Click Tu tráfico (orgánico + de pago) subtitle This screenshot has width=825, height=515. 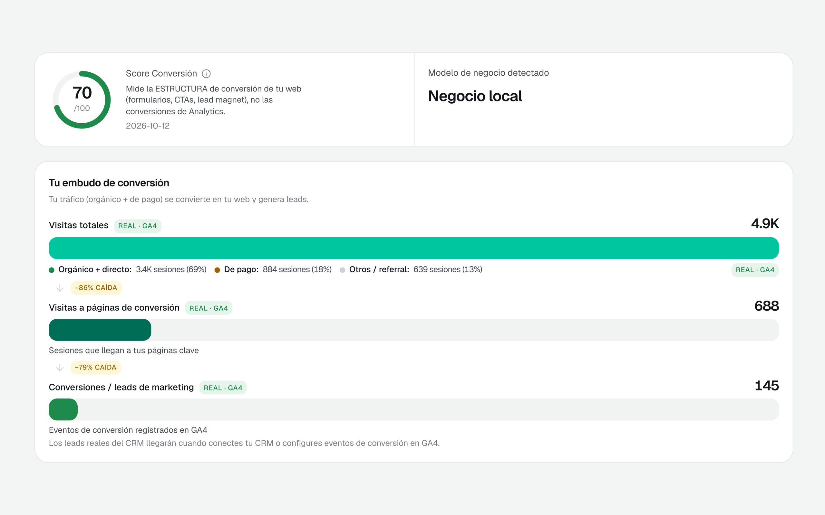click(179, 199)
